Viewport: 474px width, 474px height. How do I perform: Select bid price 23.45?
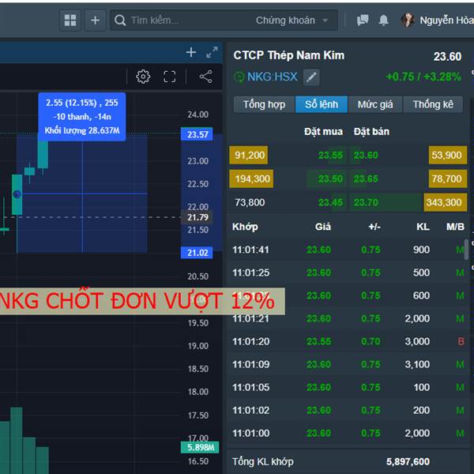pyautogui.click(x=330, y=202)
